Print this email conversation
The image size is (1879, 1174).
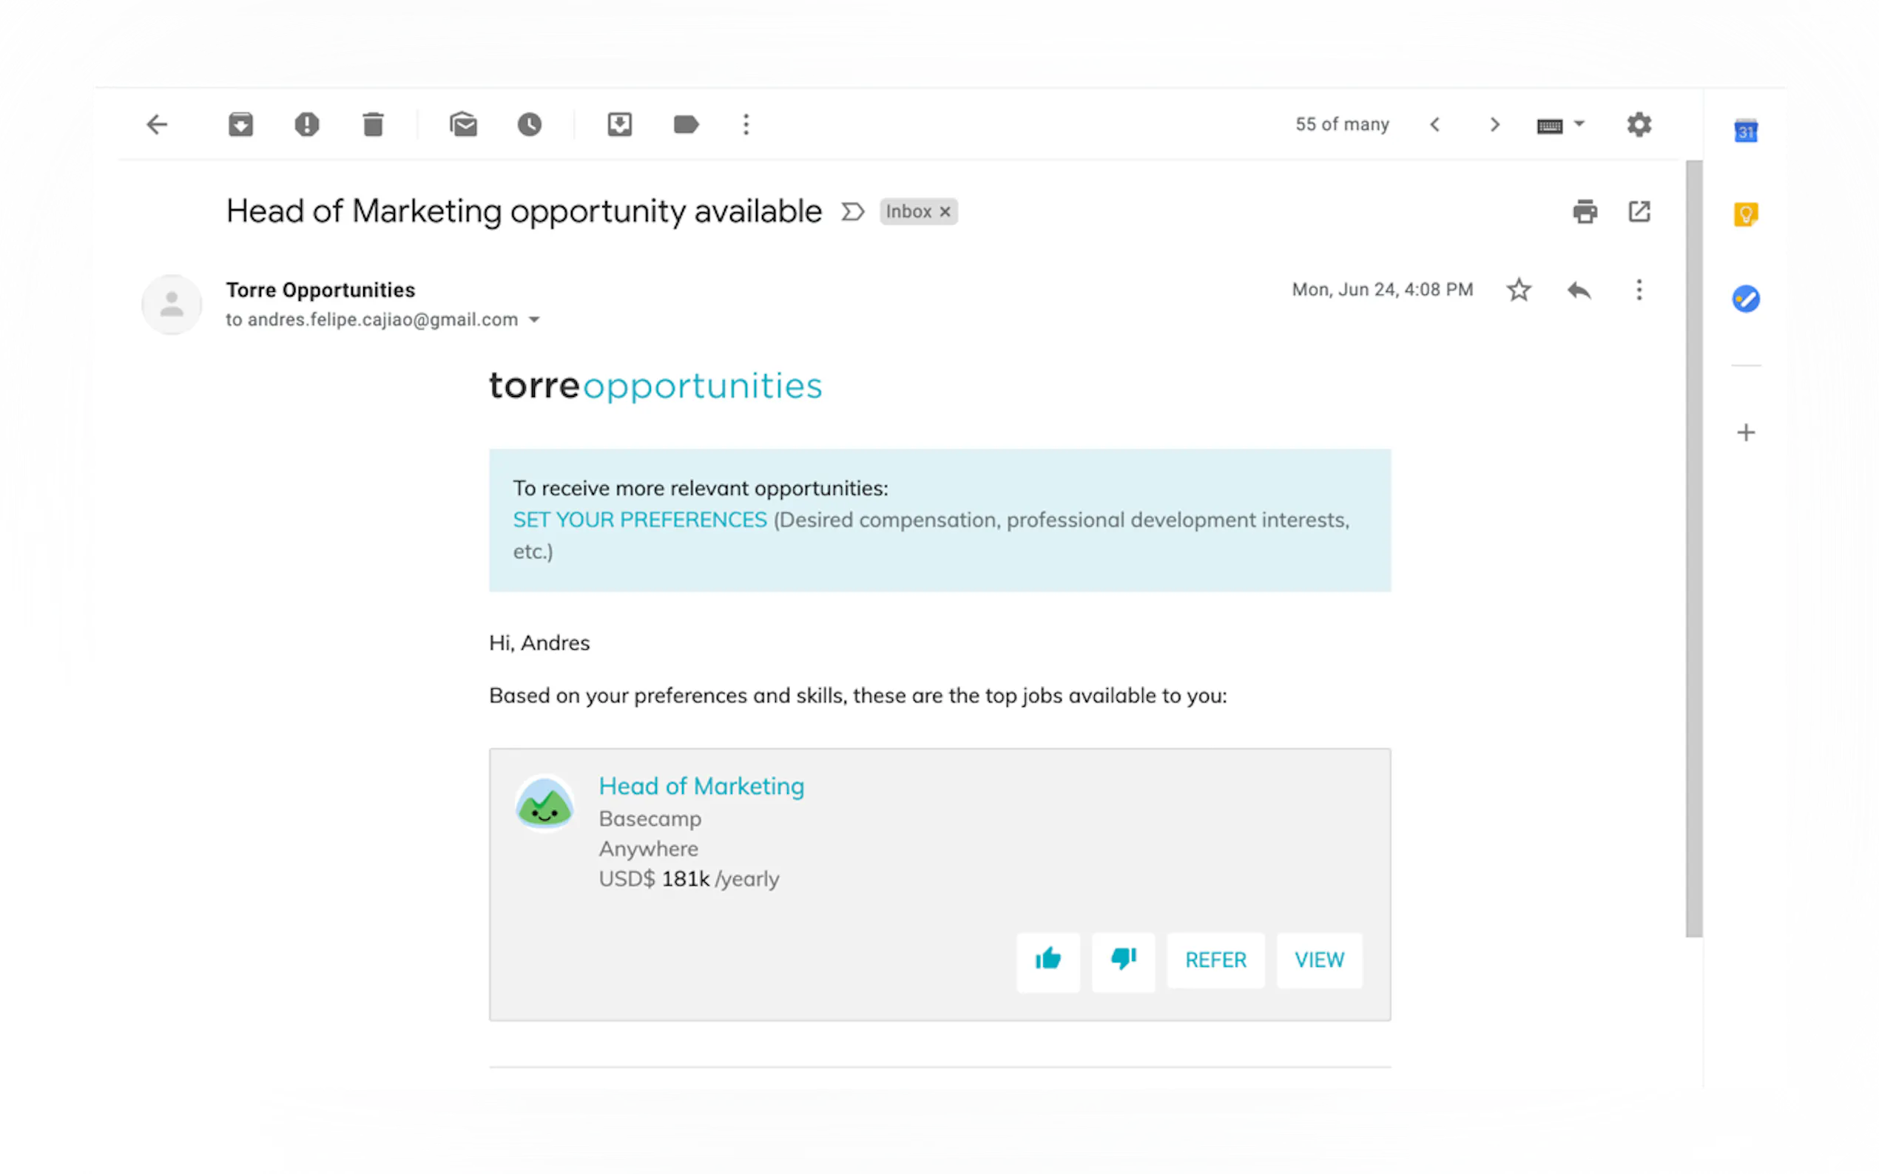(1585, 211)
